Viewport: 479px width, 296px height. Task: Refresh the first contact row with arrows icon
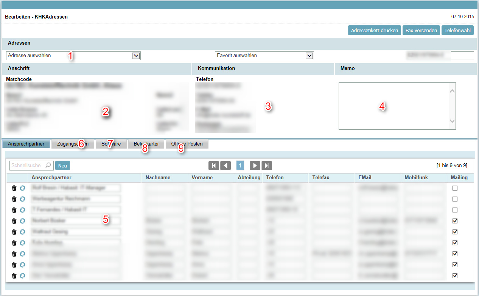(22, 188)
